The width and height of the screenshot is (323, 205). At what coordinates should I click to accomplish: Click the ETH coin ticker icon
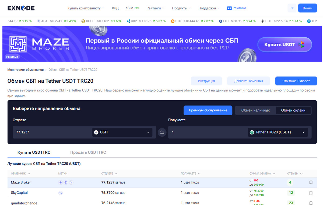pyautogui.click(x=263, y=21)
